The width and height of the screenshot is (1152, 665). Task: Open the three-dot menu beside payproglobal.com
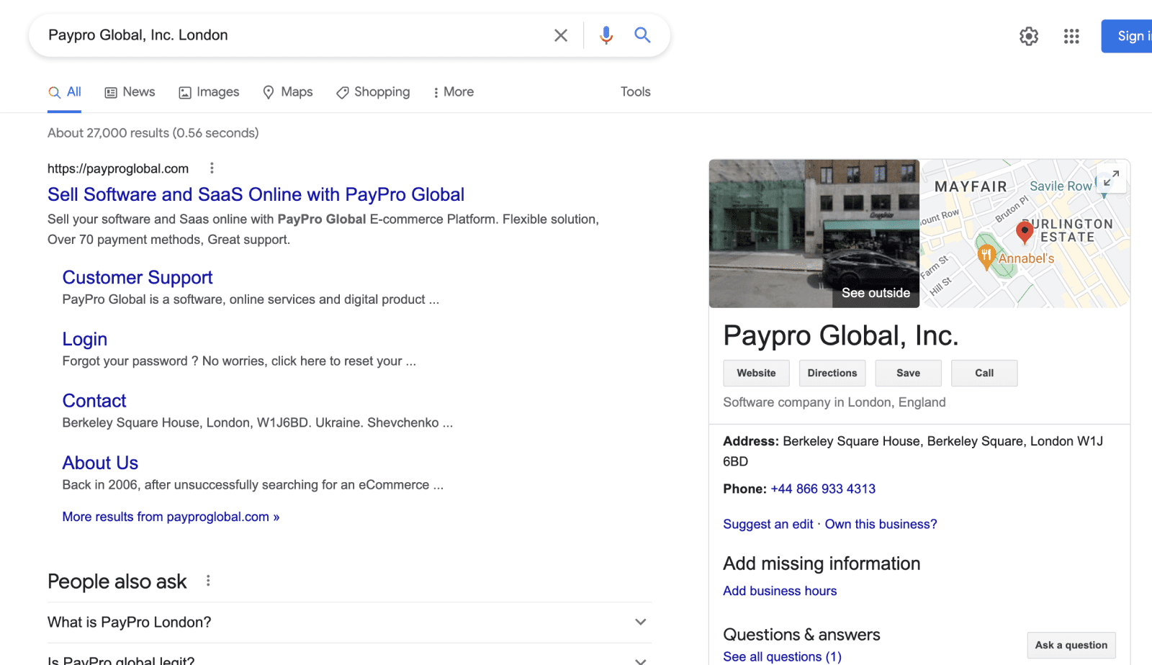coord(212,168)
